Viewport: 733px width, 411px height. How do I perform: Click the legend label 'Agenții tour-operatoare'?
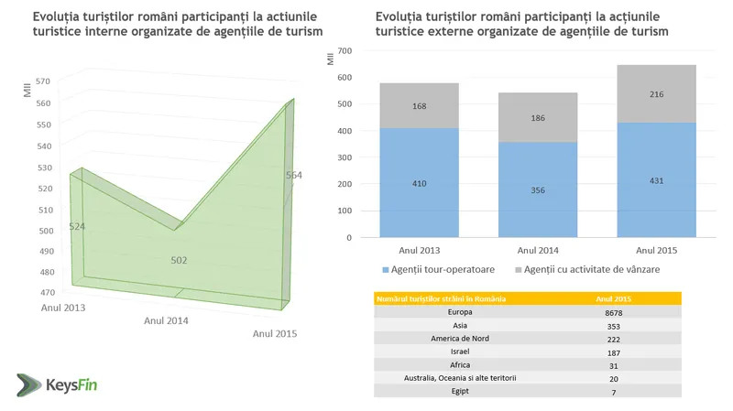(x=443, y=269)
